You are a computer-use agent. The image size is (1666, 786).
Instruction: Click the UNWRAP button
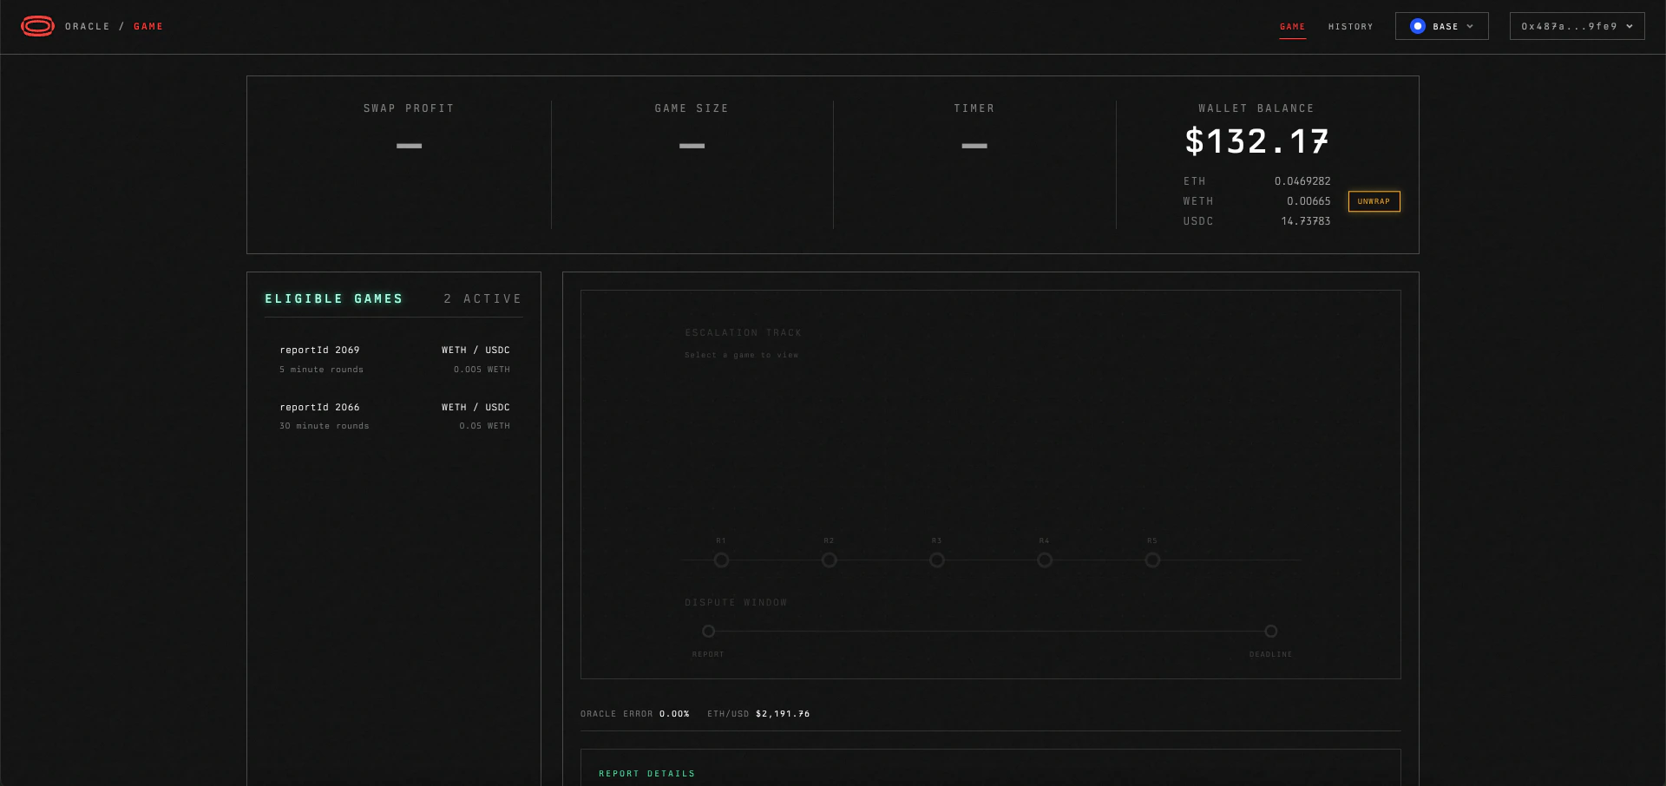click(x=1374, y=201)
